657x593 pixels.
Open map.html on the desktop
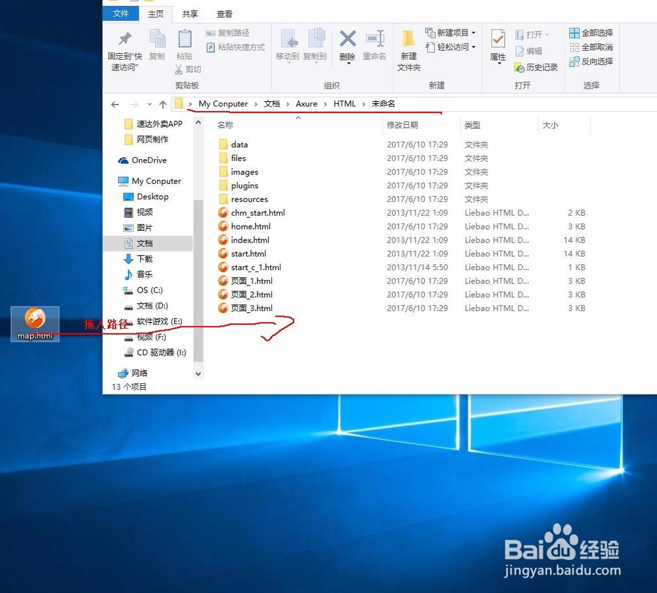coord(34,322)
